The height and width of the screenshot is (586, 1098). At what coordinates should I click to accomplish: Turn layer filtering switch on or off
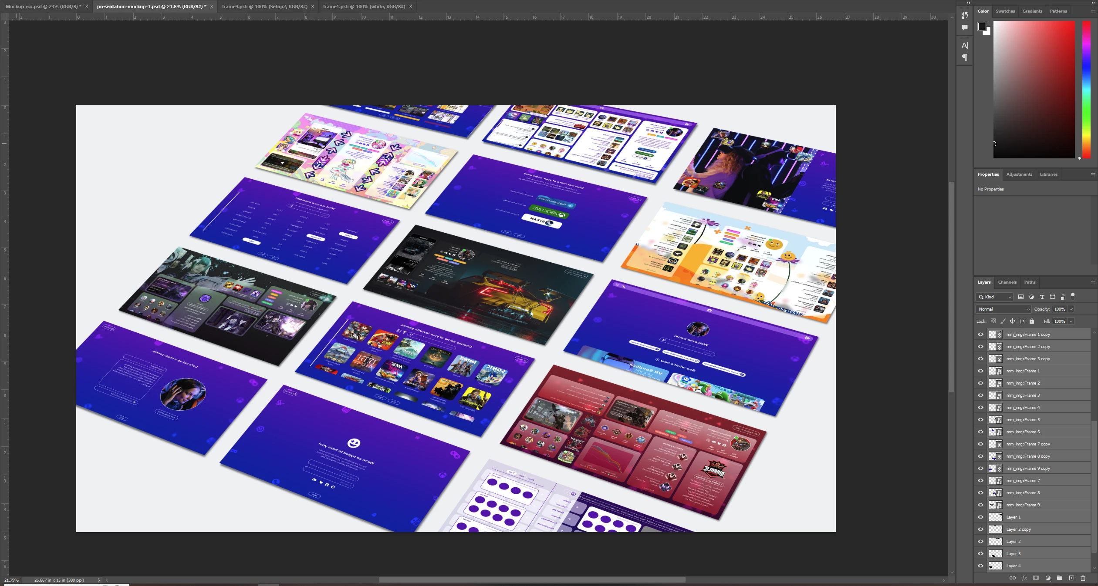pos(1073,296)
